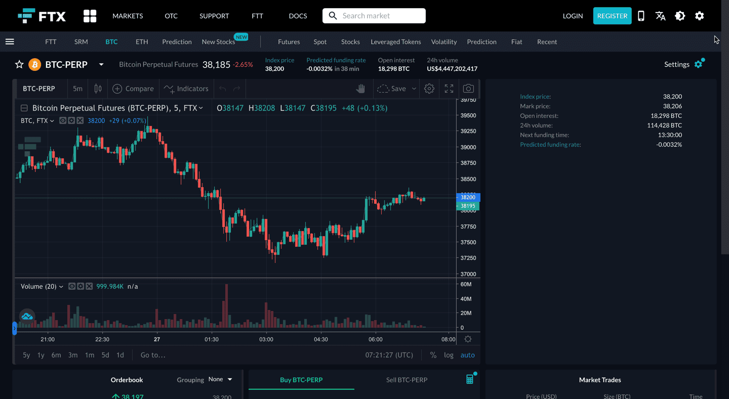Open the SUPPORT menu item
The height and width of the screenshot is (399, 729).
coord(214,16)
